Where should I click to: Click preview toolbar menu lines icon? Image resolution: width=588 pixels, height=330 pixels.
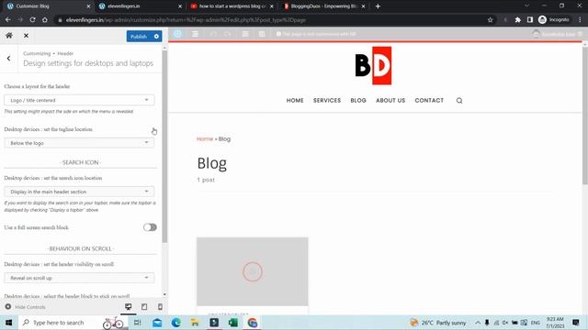click(195, 34)
